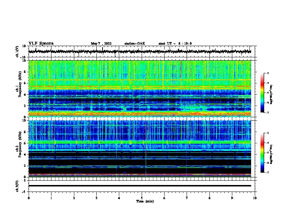Click the "4" kHz tick on ch.1 spectrogram axis
The image size is (287, 222).
click(25, 95)
